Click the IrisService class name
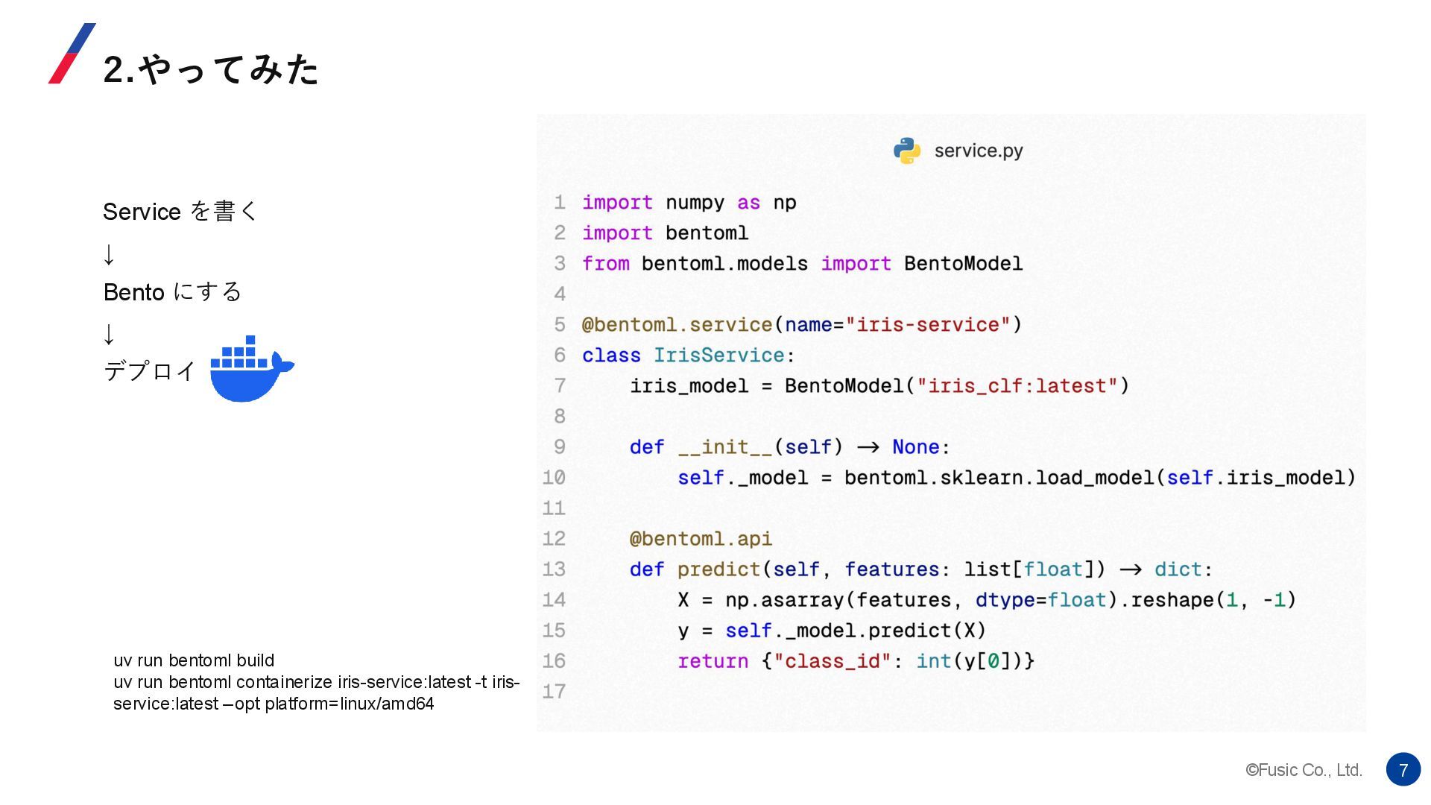This screenshot has height=805, width=1431. [718, 356]
